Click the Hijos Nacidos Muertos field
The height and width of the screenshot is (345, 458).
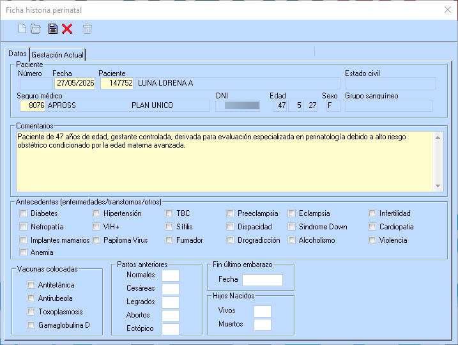coord(263,325)
